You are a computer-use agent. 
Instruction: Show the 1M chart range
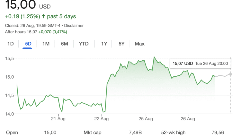[46, 44]
